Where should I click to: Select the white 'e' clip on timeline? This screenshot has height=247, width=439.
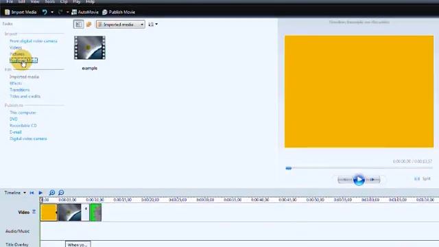86,213
